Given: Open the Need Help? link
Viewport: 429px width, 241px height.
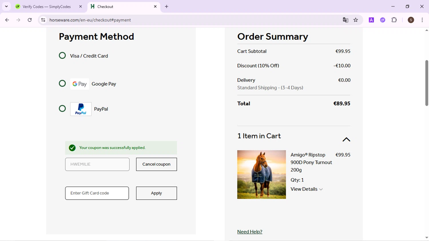Looking at the screenshot, I should [x=250, y=232].
